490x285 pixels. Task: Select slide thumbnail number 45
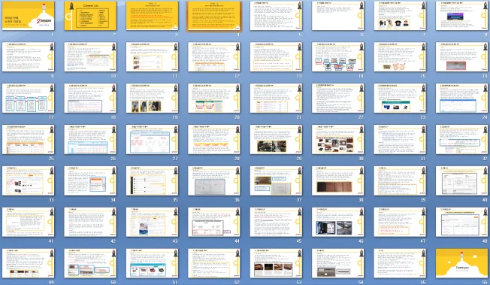(276, 222)
